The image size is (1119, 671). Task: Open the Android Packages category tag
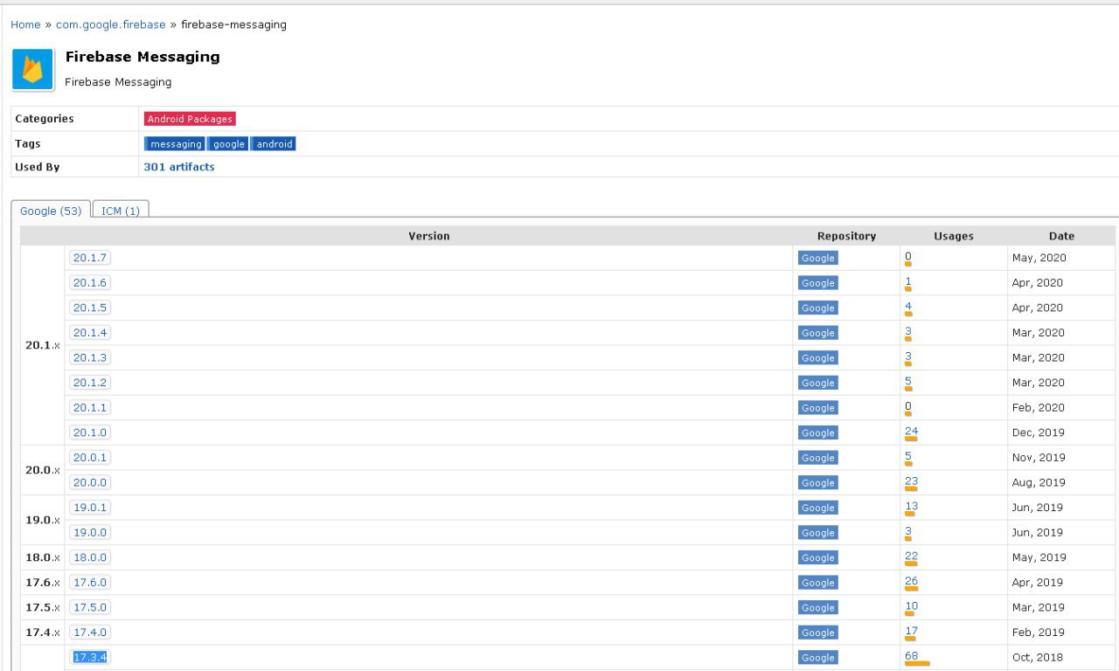click(x=190, y=119)
